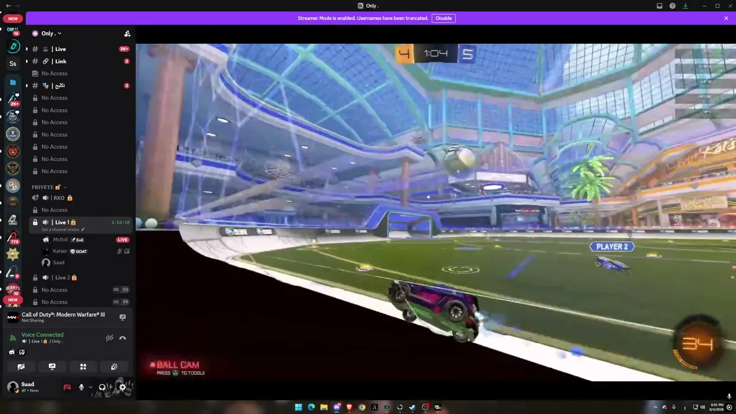Start an activity from voice panel
Viewport: 736px width, 414px height.
click(83, 367)
